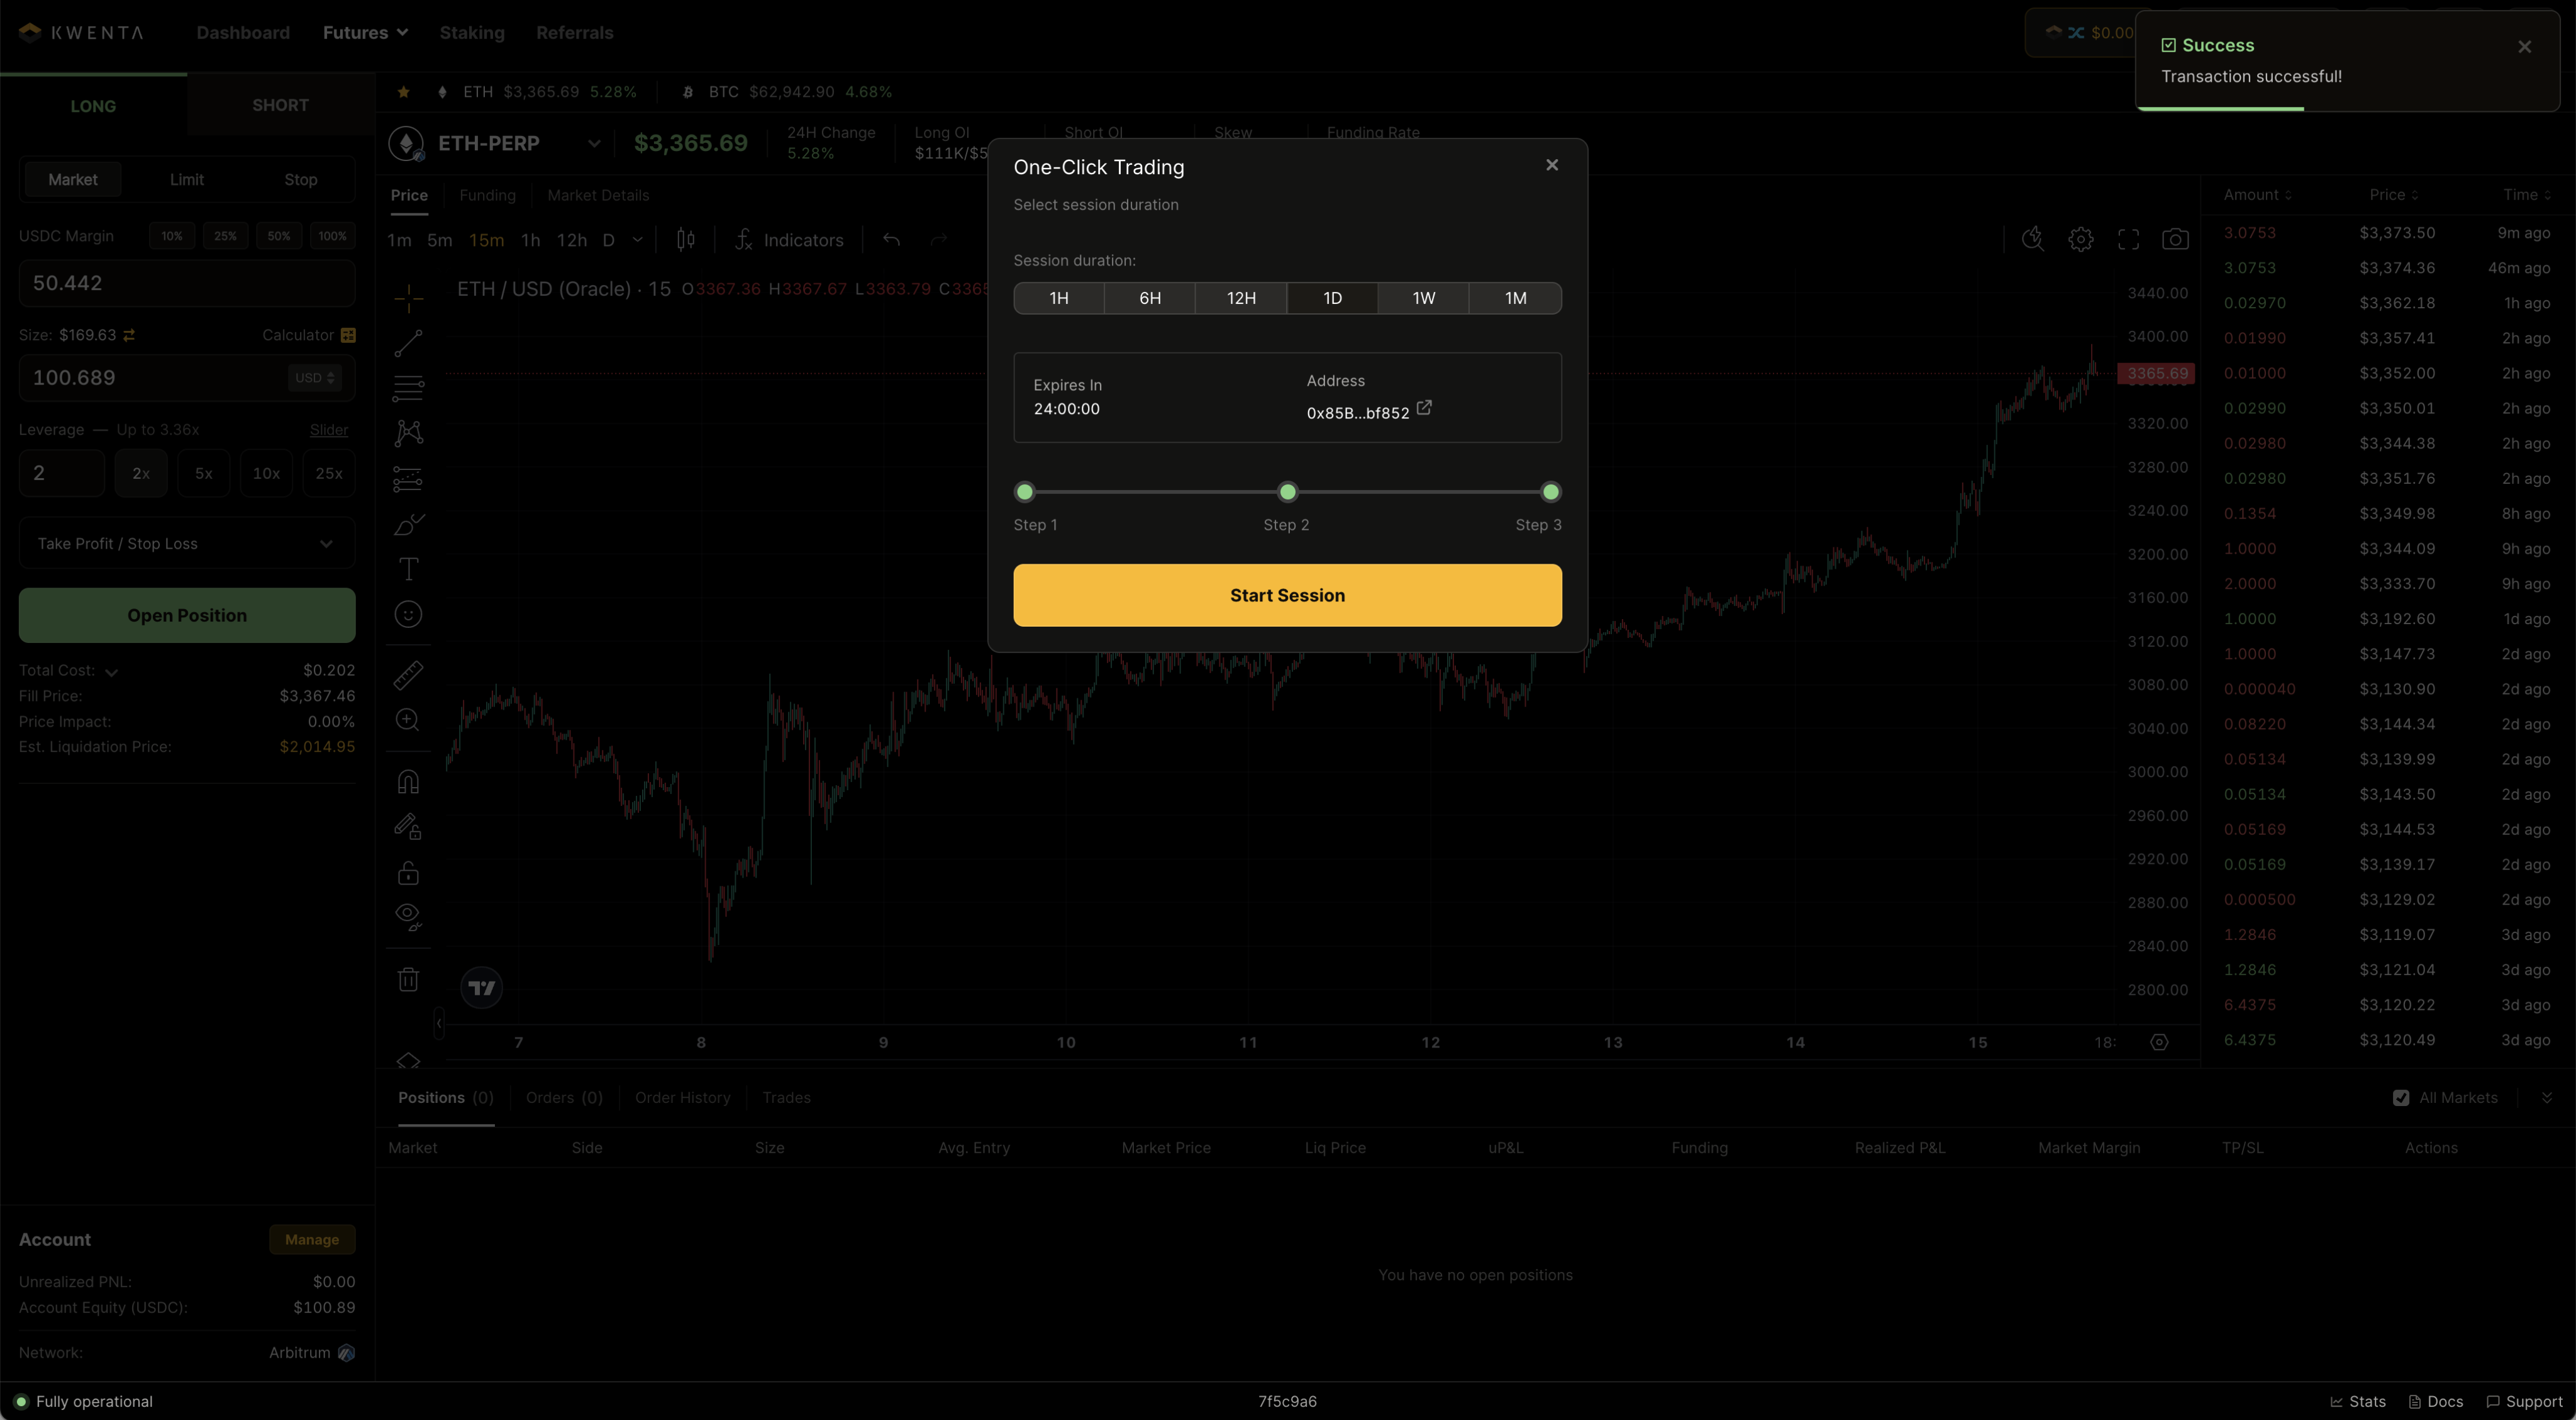The height and width of the screenshot is (1420, 2576).
Task: Toggle chart fullscreen mode icon
Action: click(2128, 239)
